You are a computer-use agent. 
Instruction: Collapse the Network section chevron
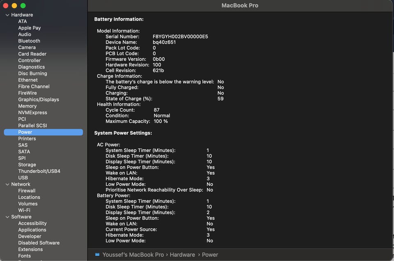[x=7, y=184]
